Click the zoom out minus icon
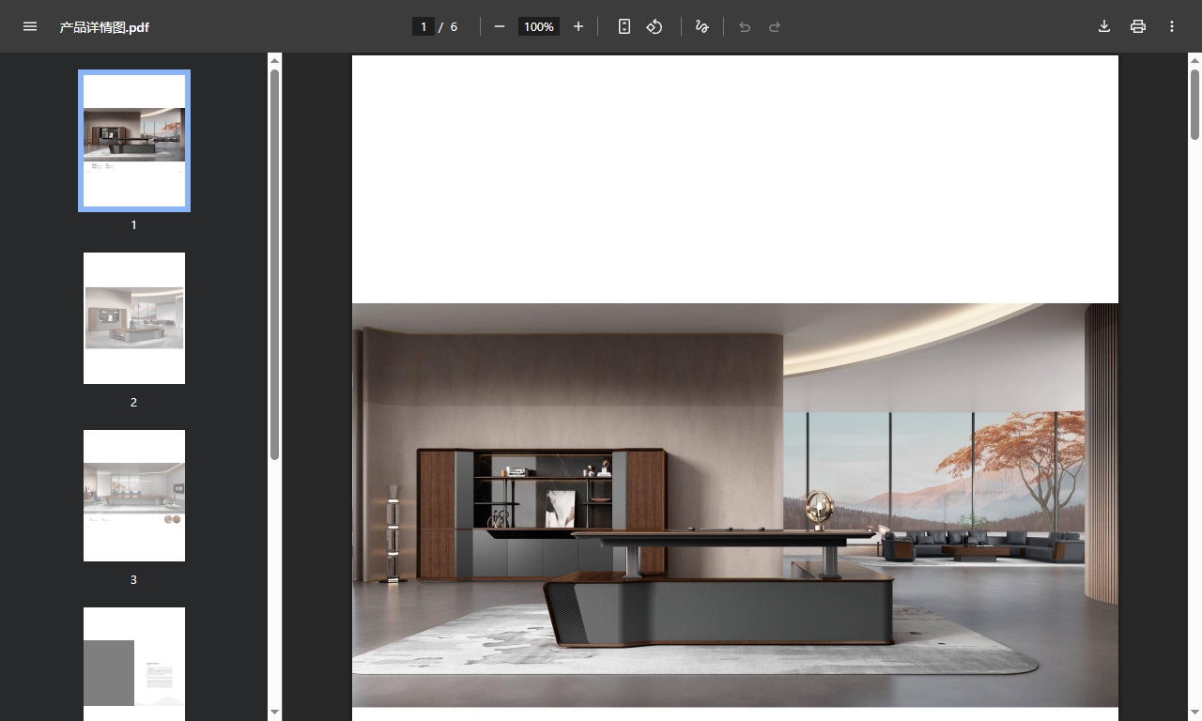1202x721 pixels. 500,26
